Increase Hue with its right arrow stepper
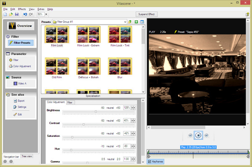The height and width of the screenshot is (167, 252). (x=134, y=146)
